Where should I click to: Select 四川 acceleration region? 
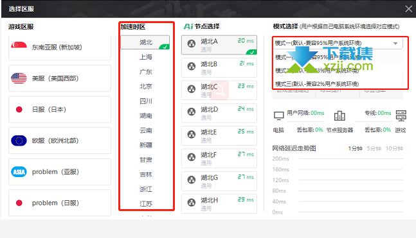(146, 101)
